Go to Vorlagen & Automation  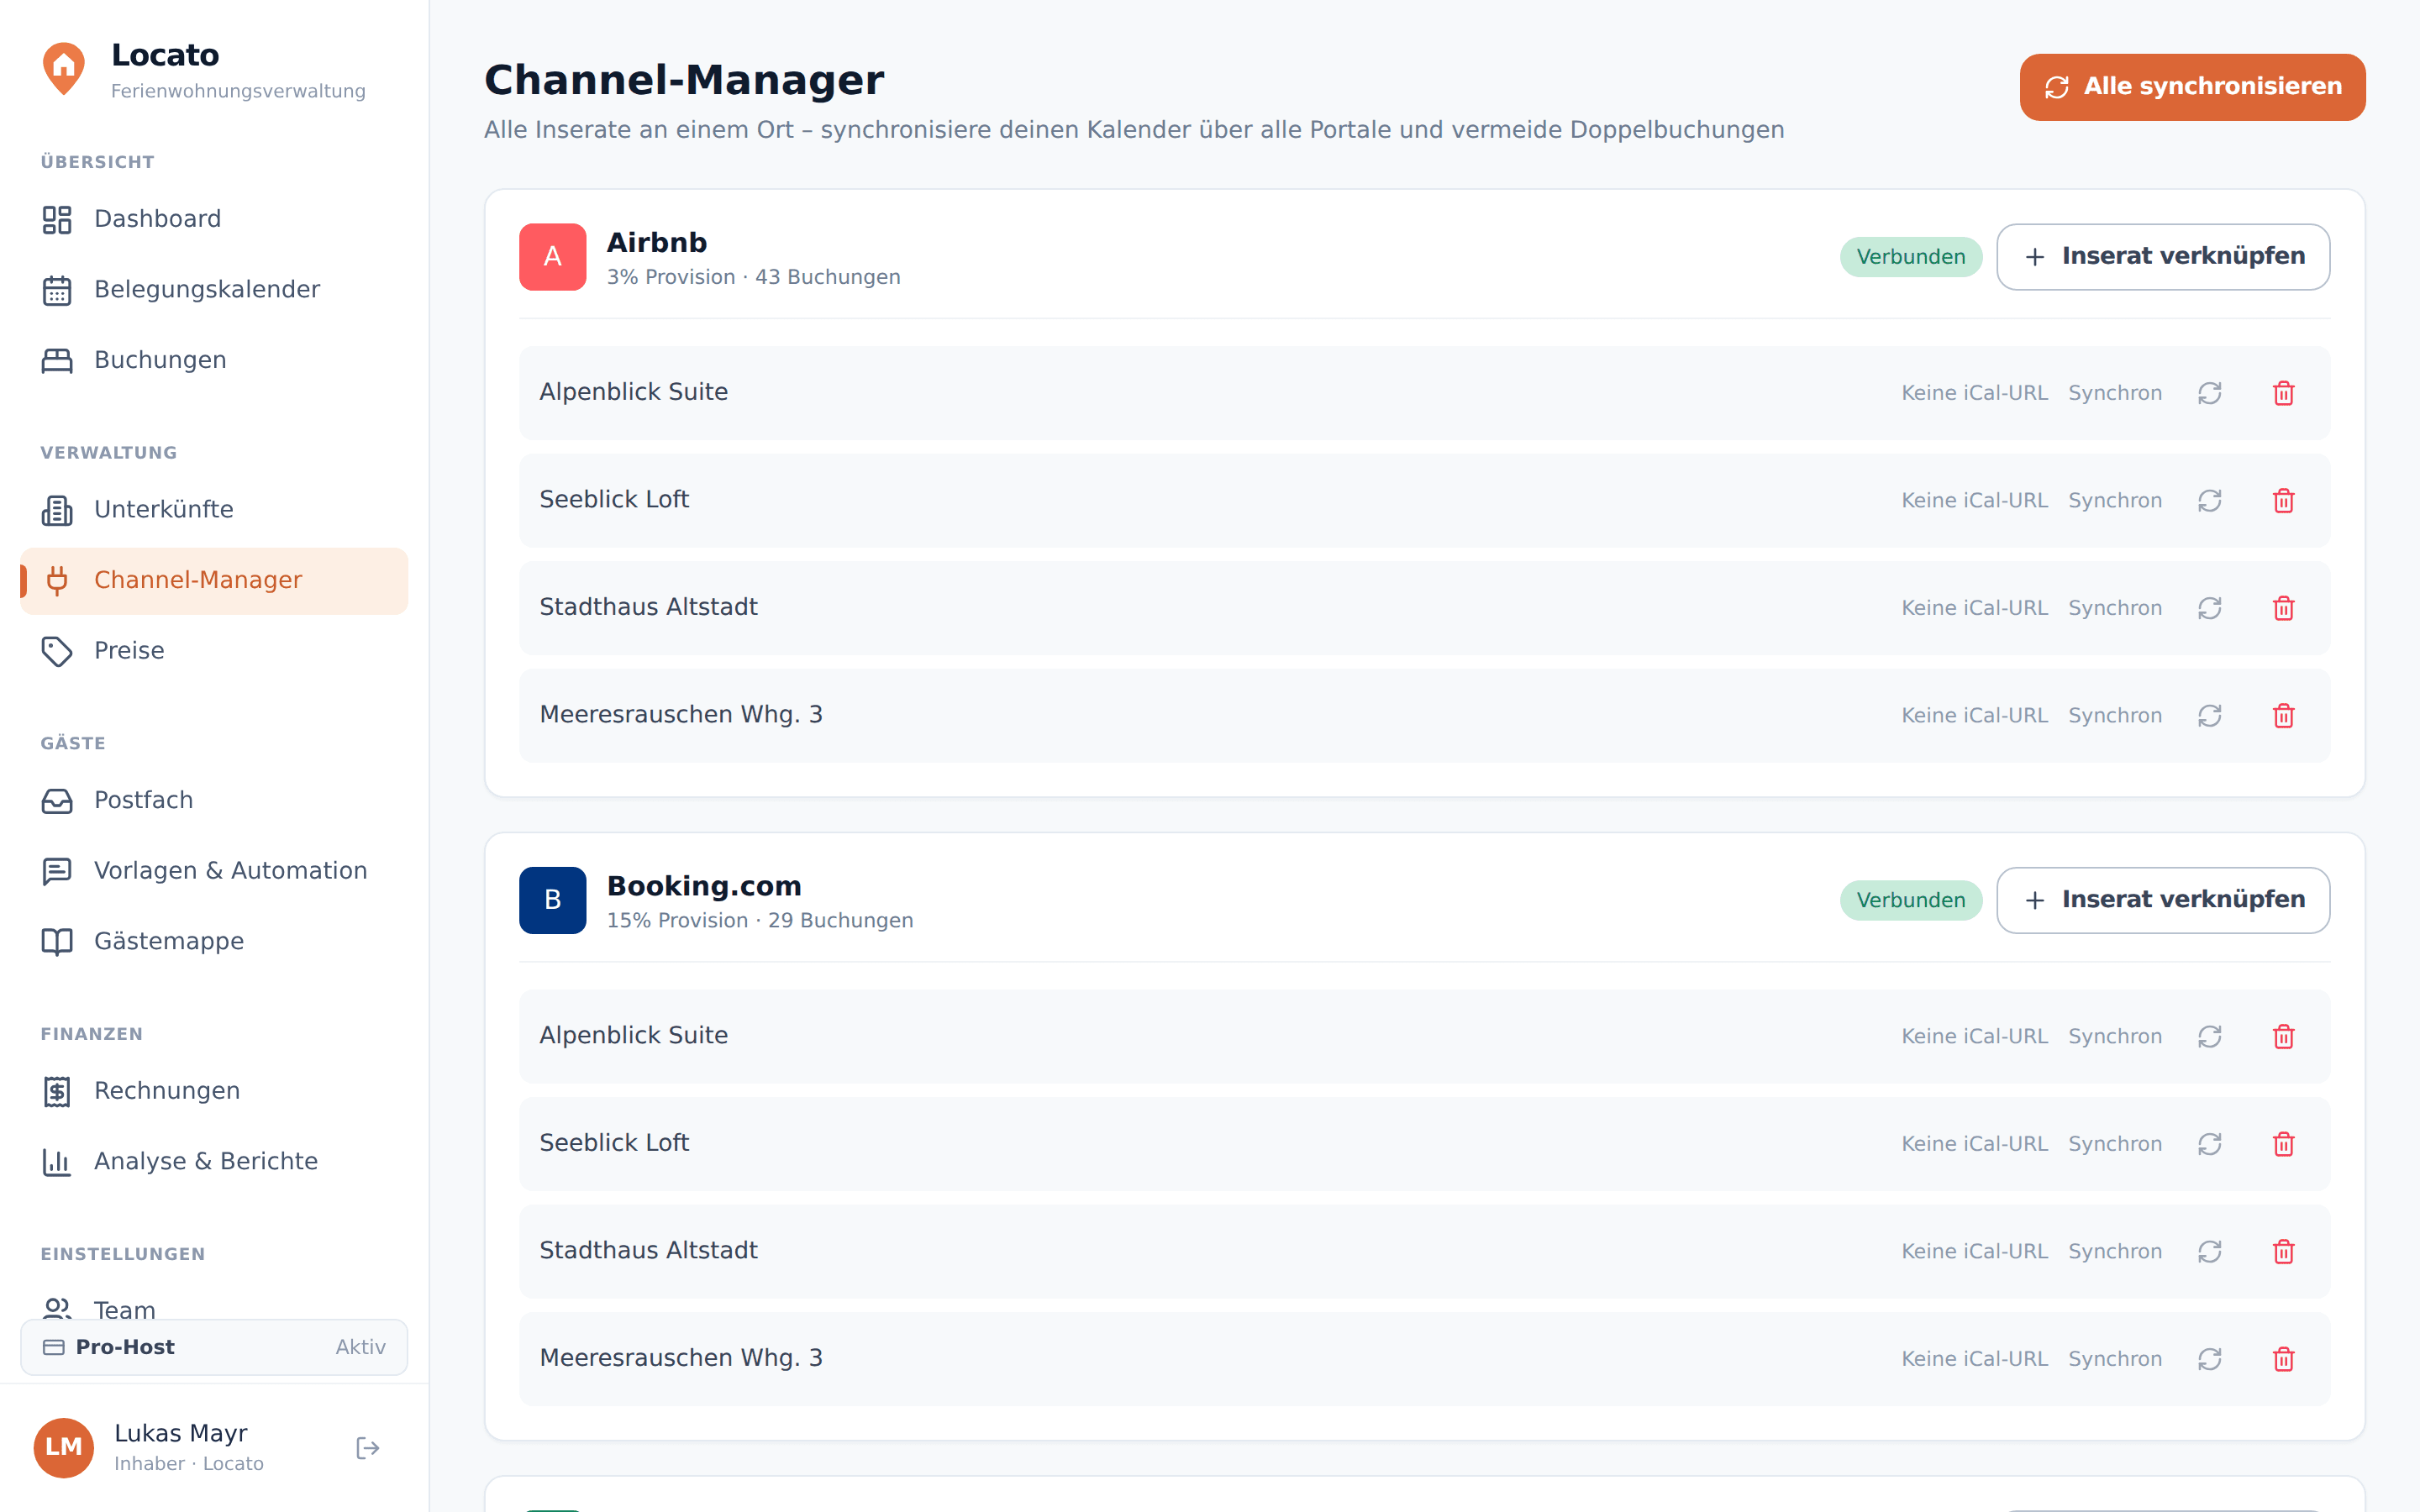[x=214, y=871]
